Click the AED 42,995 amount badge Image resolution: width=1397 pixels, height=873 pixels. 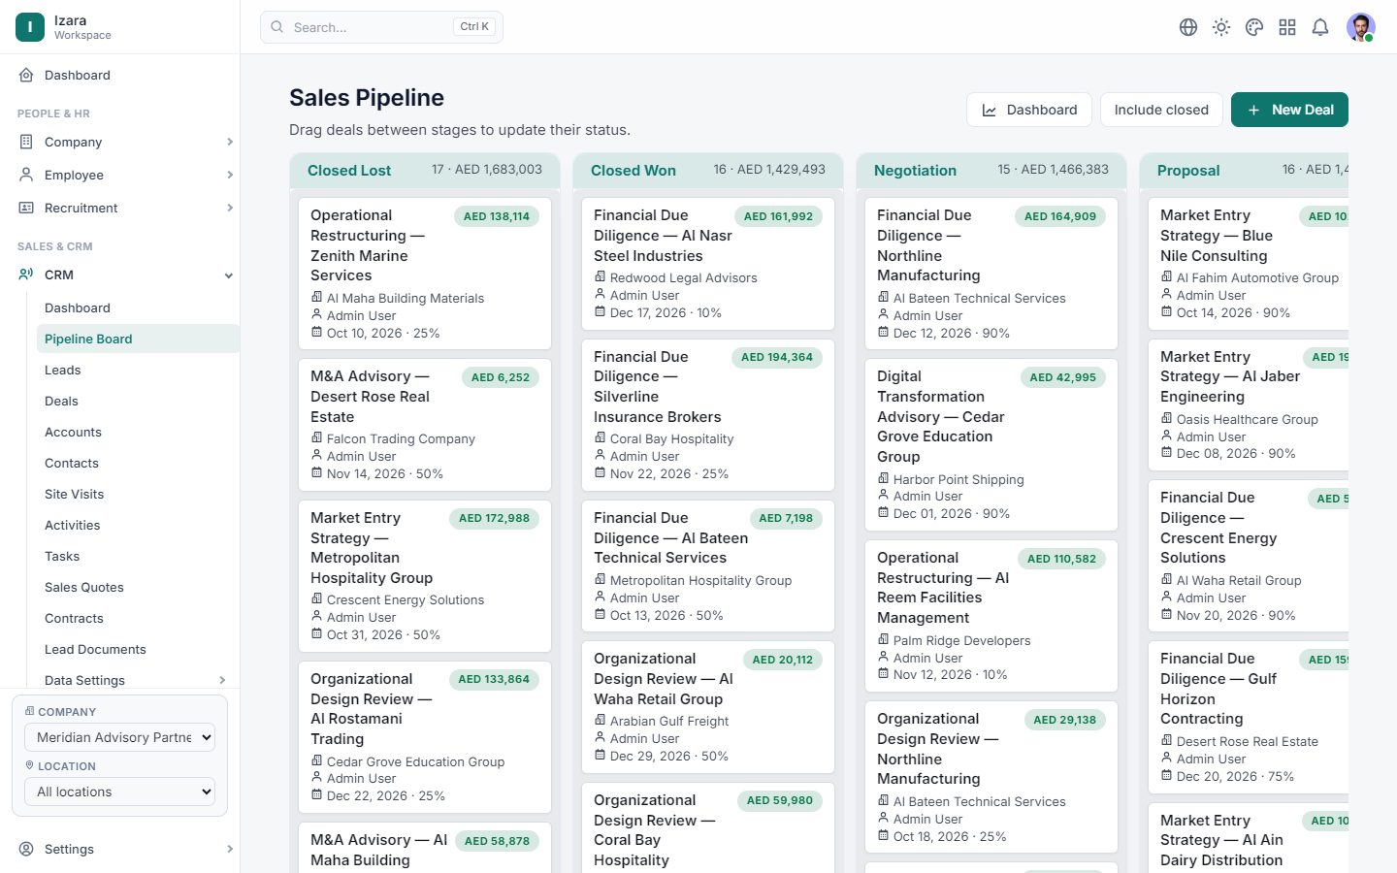(x=1062, y=377)
